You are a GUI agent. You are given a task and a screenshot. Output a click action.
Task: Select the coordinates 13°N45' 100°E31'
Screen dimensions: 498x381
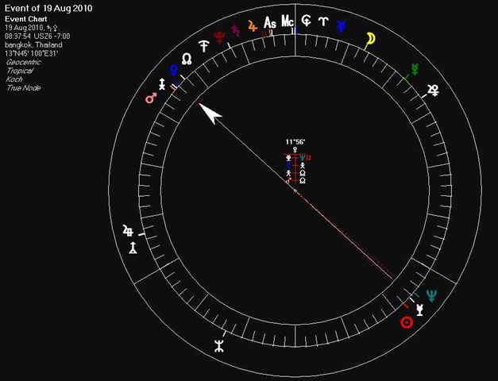pyautogui.click(x=32, y=53)
